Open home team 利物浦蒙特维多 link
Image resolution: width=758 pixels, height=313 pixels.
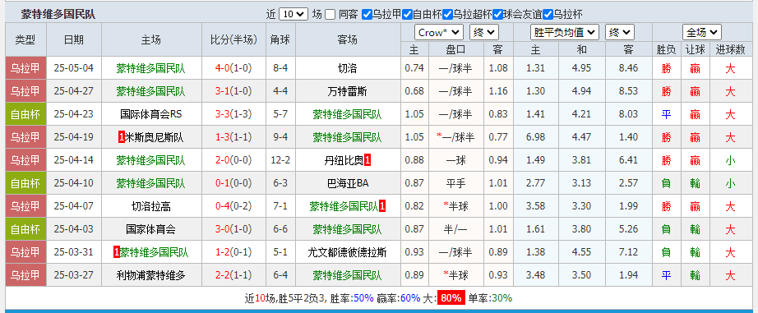tap(150, 275)
